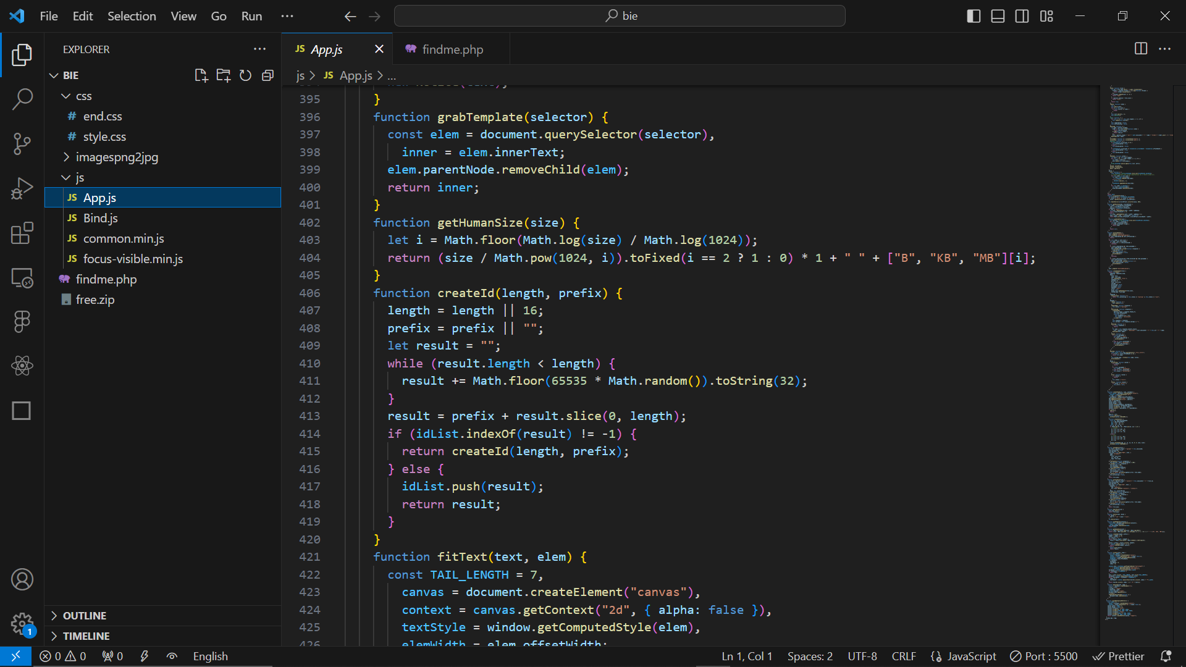This screenshot has height=667, width=1186.
Task: Click the New Folder icon in Explorer
Action: coord(223,75)
